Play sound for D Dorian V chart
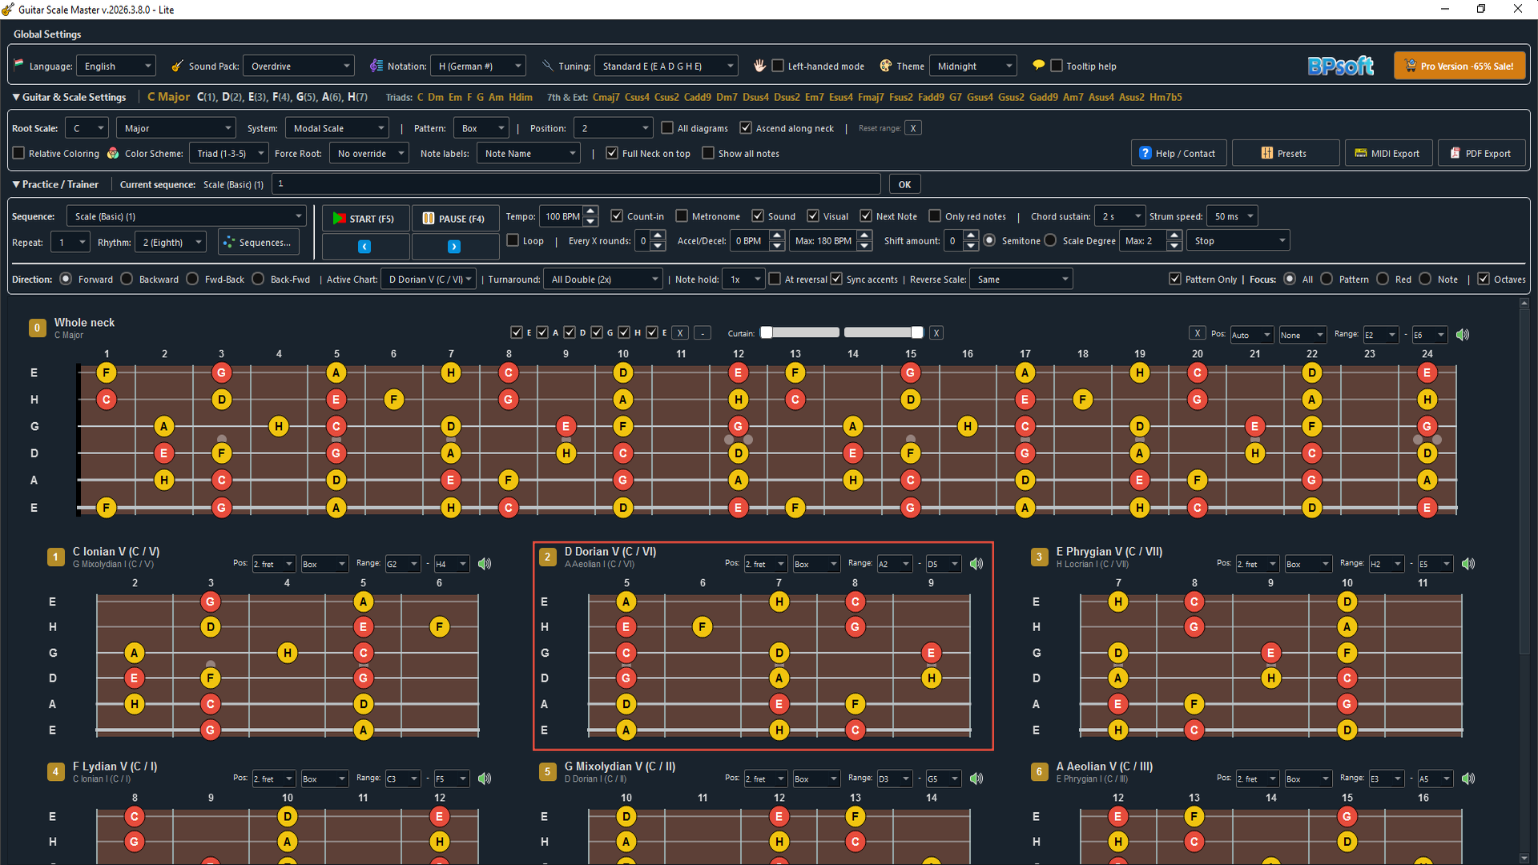Screen dimensions: 1538x865 tap(976, 564)
